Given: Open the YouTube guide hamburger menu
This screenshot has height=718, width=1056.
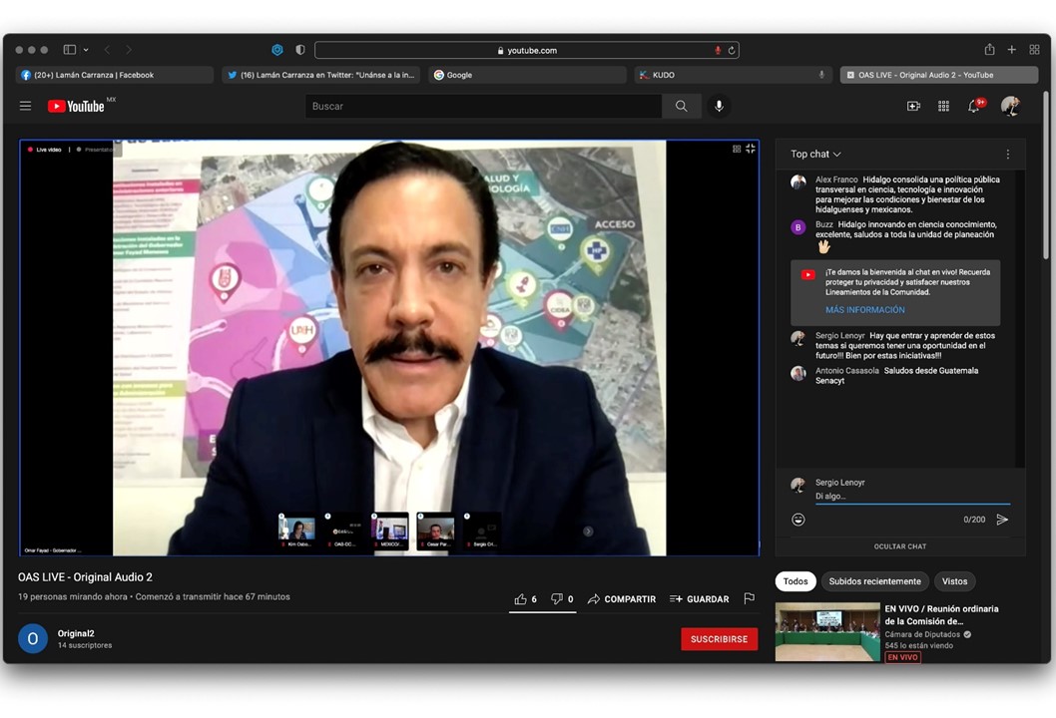Looking at the screenshot, I should [x=26, y=106].
